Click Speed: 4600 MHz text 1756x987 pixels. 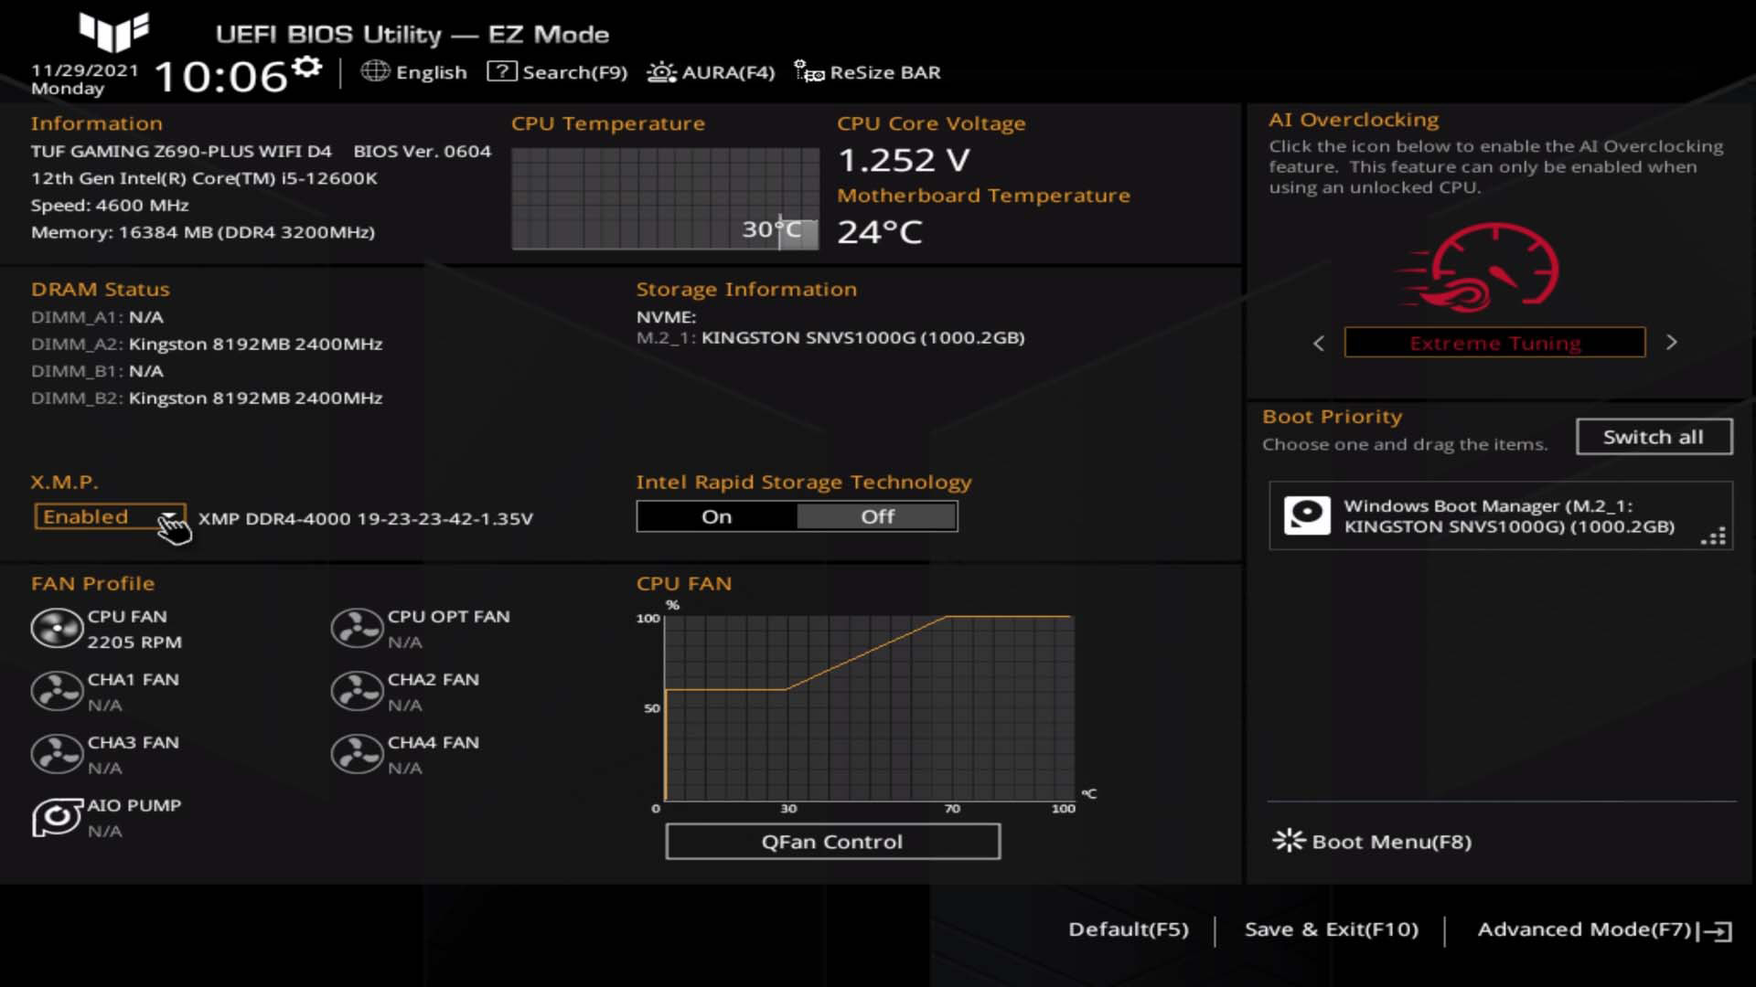110,205
